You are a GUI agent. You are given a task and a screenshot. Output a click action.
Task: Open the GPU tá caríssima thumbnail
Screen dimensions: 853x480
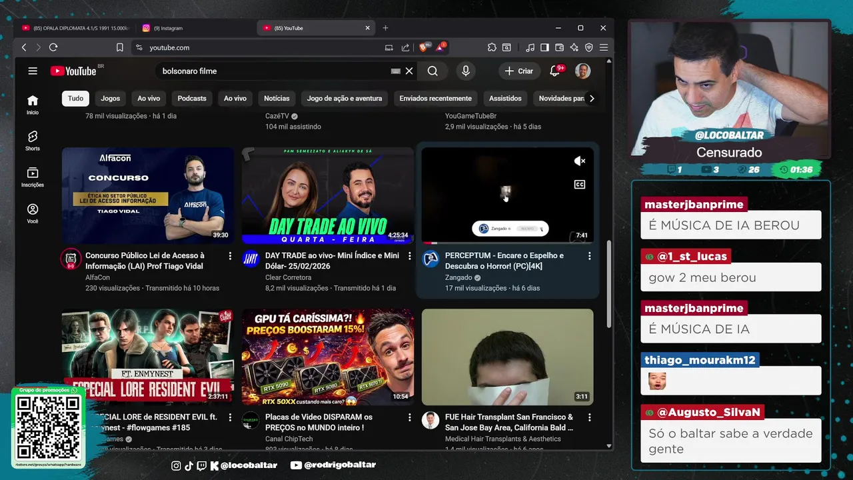tap(328, 357)
